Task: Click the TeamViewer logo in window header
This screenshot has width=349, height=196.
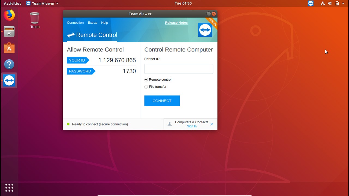Action: click(x=205, y=30)
